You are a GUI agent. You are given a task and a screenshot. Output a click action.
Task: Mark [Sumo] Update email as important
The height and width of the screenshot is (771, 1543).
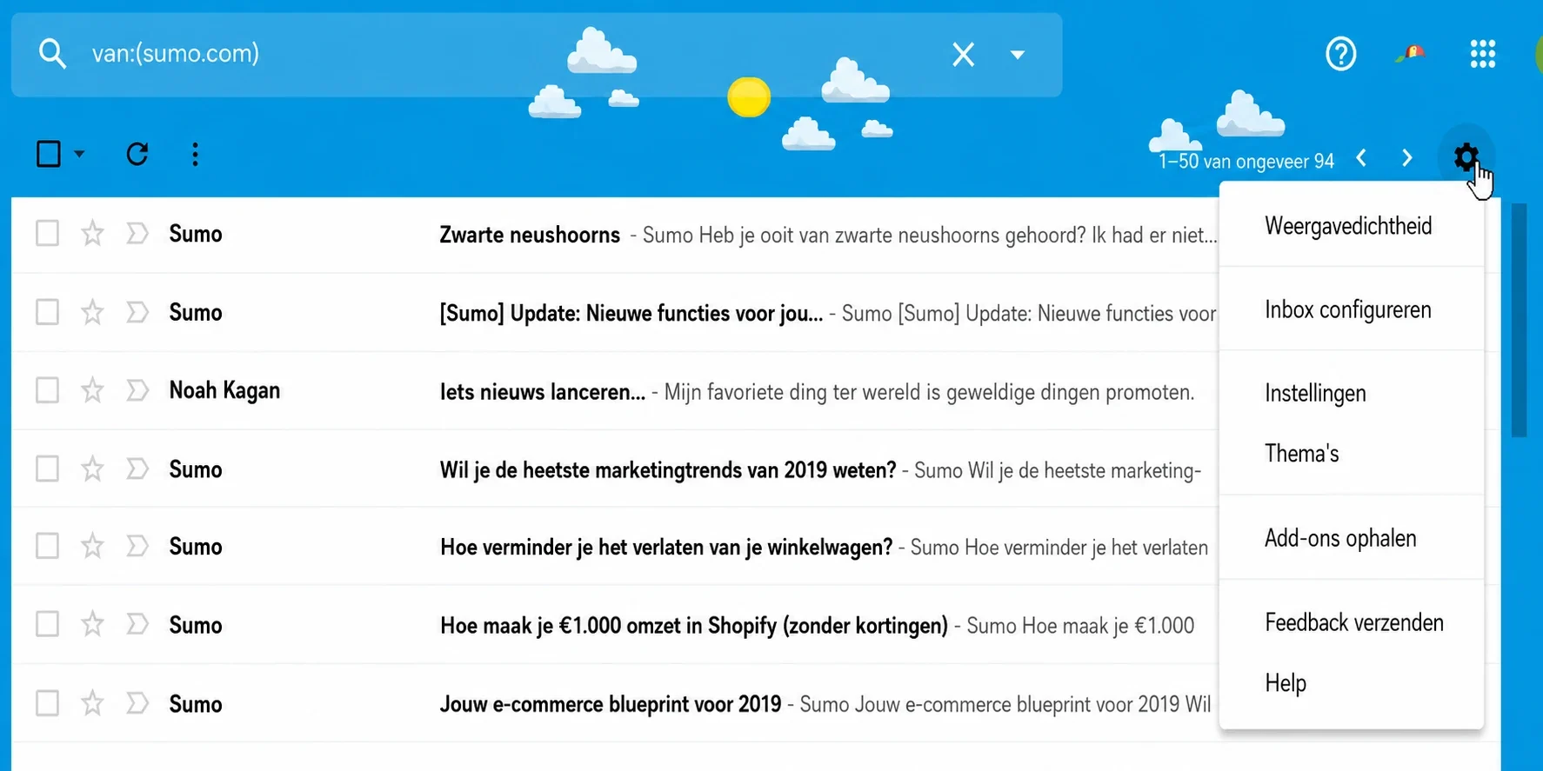(x=137, y=312)
